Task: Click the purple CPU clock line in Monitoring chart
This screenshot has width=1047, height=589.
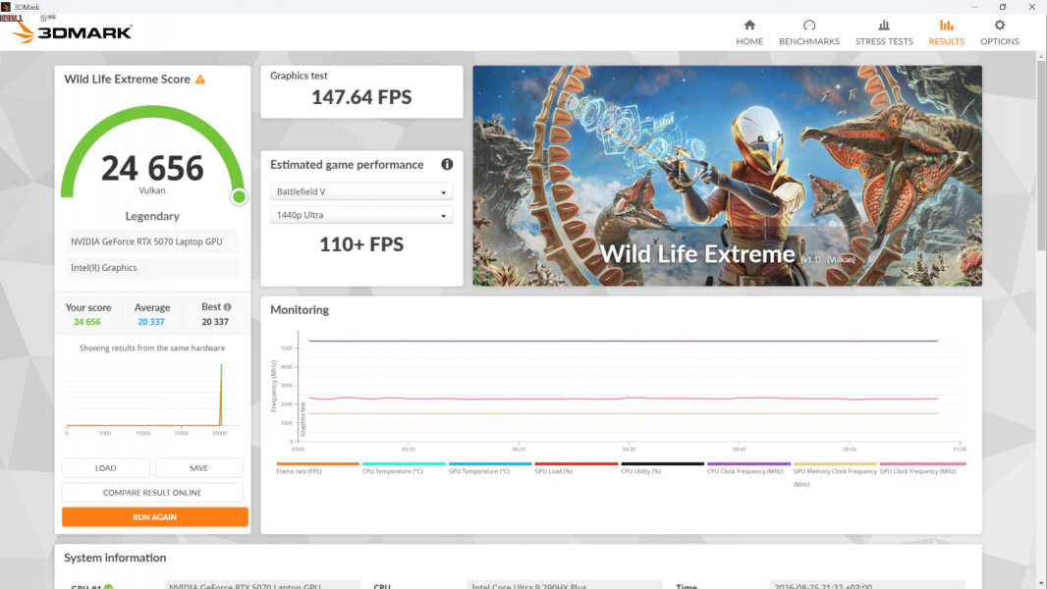Action: tap(623, 341)
